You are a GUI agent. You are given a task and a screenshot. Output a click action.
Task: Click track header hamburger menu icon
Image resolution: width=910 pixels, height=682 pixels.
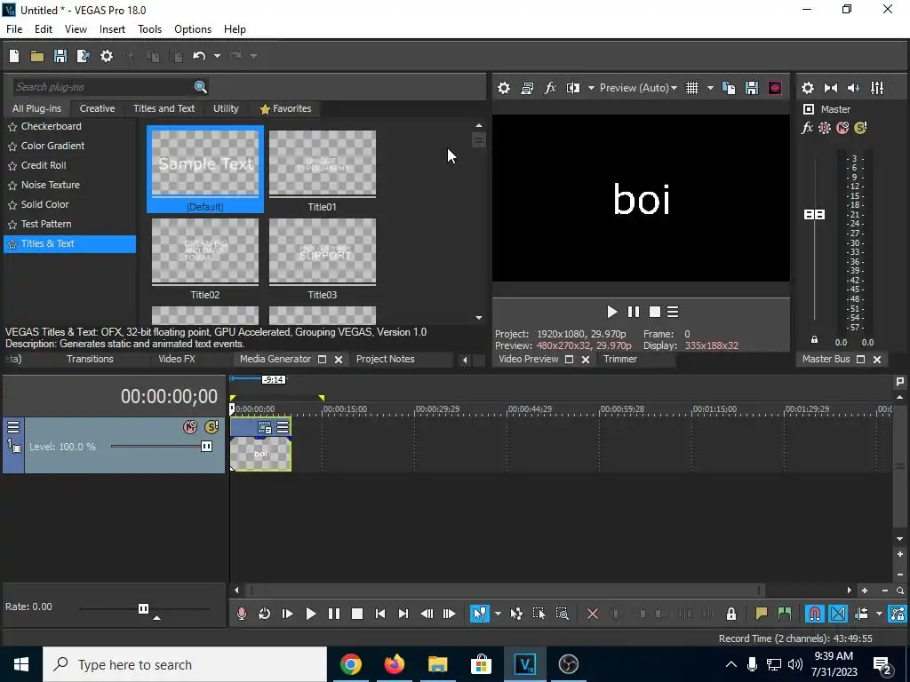(x=12, y=427)
